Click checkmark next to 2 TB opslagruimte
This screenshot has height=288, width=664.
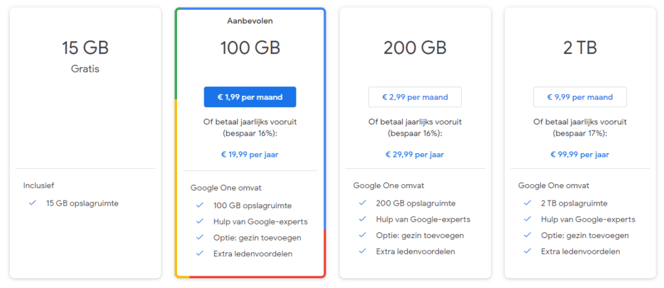coord(527,203)
